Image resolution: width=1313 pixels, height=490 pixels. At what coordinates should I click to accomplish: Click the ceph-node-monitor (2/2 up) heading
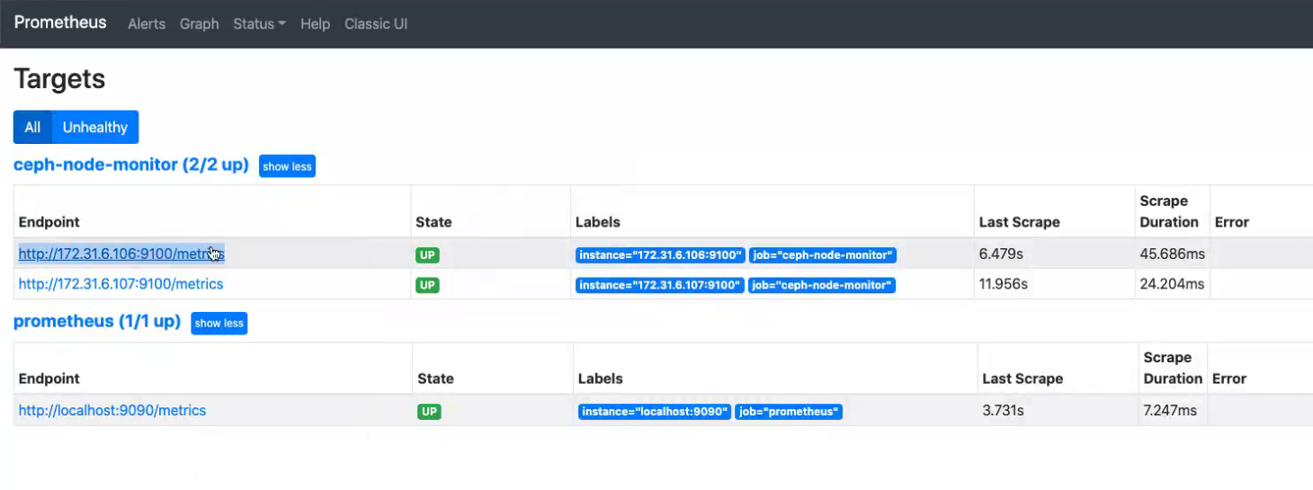point(131,165)
